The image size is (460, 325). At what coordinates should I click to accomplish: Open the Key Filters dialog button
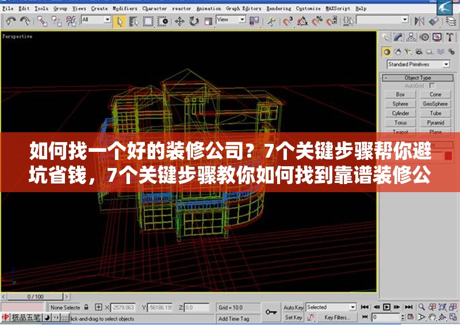click(x=336, y=318)
